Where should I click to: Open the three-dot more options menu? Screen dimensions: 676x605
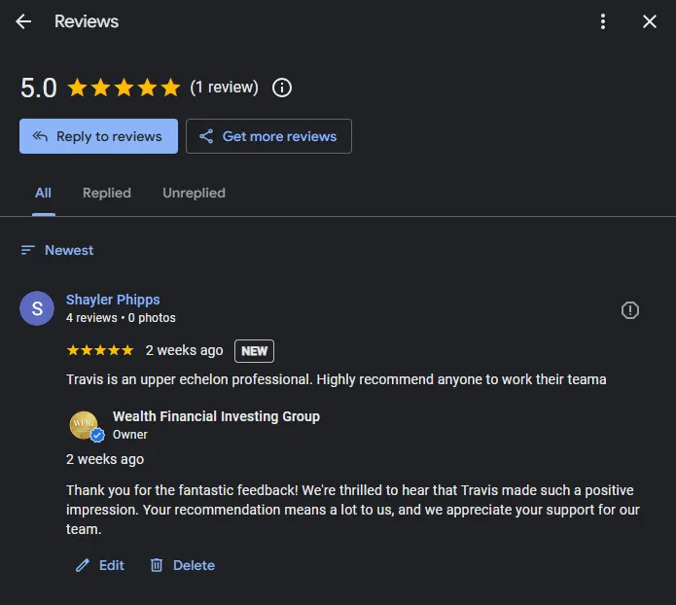[603, 21]
